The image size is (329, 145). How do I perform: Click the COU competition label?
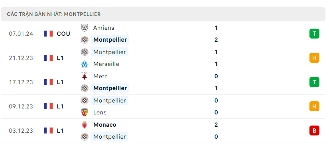[63, 34]
